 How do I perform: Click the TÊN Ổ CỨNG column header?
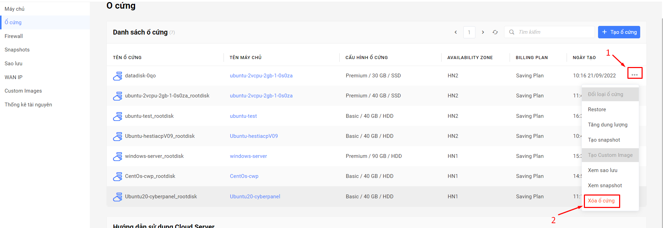127,57
